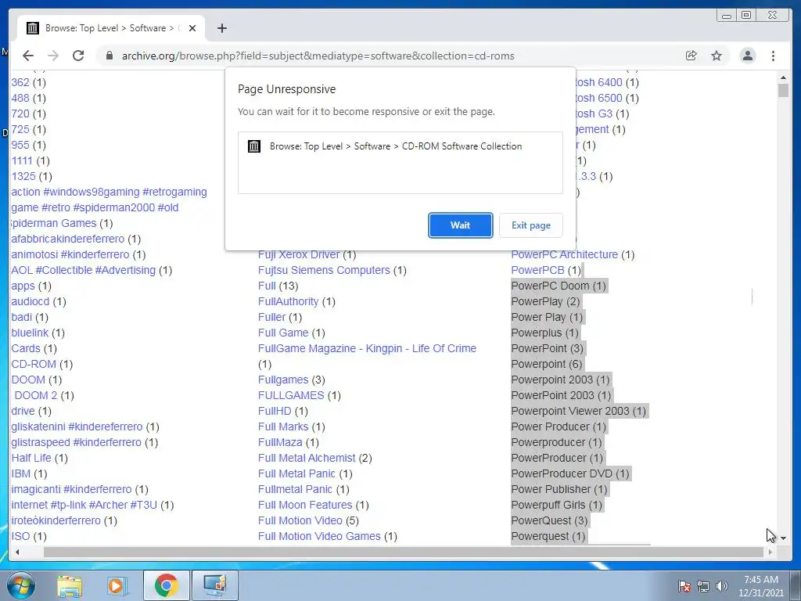The width and height of the screenshot is (801, 601).
Task: Open the Fujtsu Siemens Computers link
Action: pos(324,270)
